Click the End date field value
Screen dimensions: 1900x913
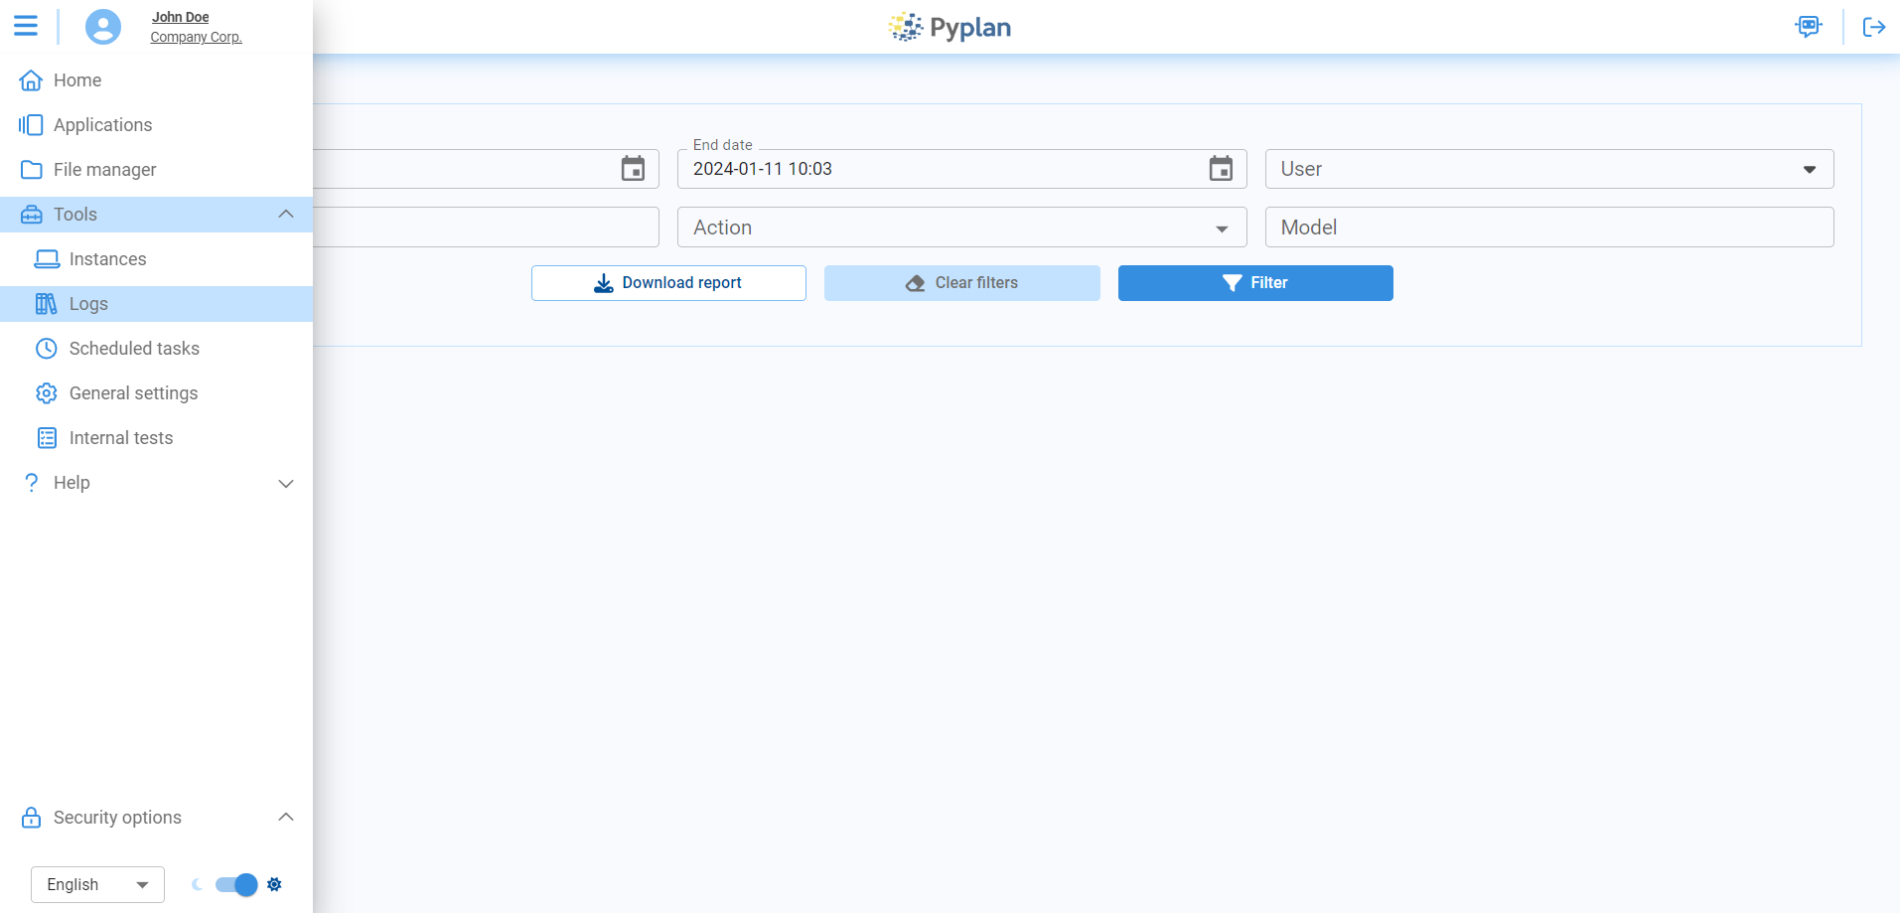tap(763, 169)
